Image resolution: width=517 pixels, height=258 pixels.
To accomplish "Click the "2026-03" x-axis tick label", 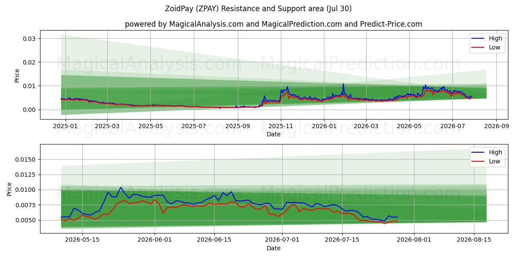I will 366,126.
